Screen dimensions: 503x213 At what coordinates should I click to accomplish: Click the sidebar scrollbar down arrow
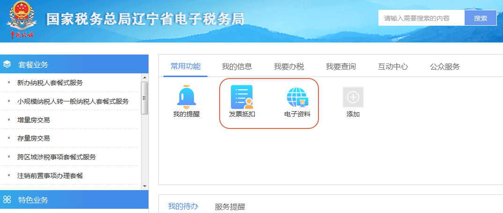[144, 186]
